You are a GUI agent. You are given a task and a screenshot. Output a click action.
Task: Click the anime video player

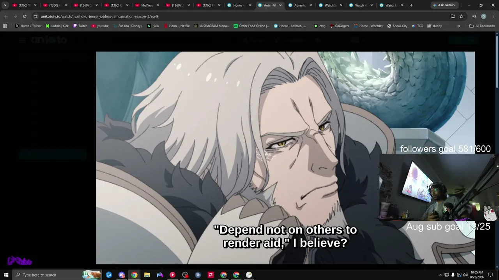pos(285,158)
